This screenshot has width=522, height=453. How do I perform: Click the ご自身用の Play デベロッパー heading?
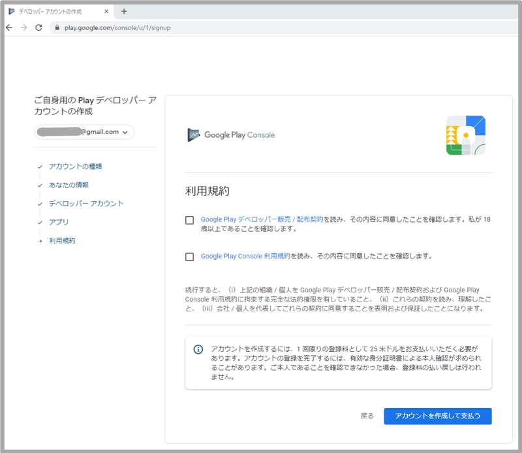tap(95, 106)
